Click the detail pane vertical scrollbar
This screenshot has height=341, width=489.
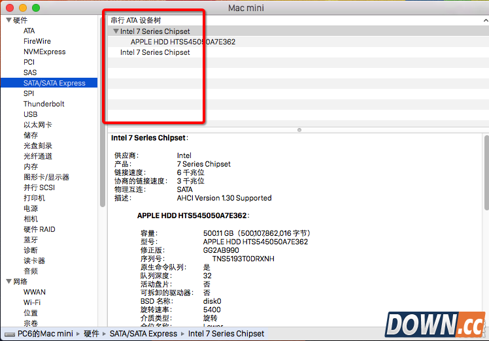click(486, 173)
